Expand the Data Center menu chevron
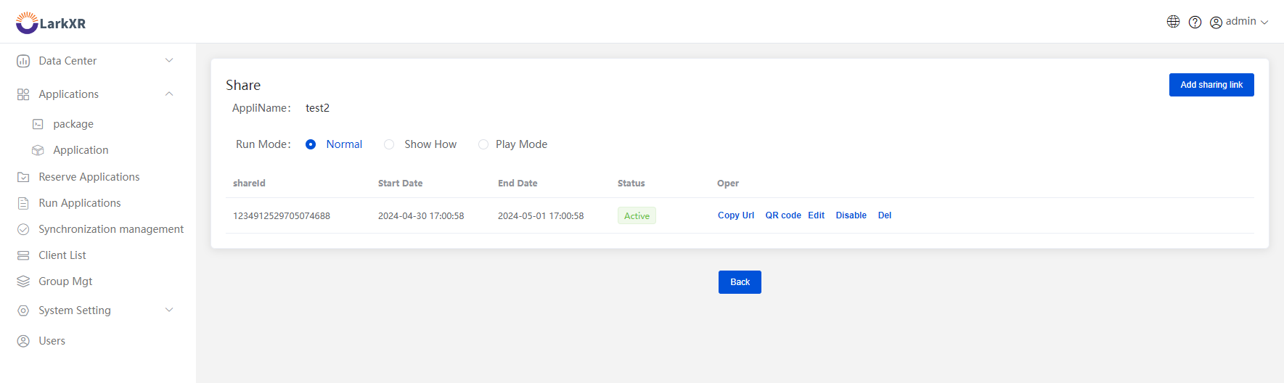The image size is (1284, 383). (169, 60)
